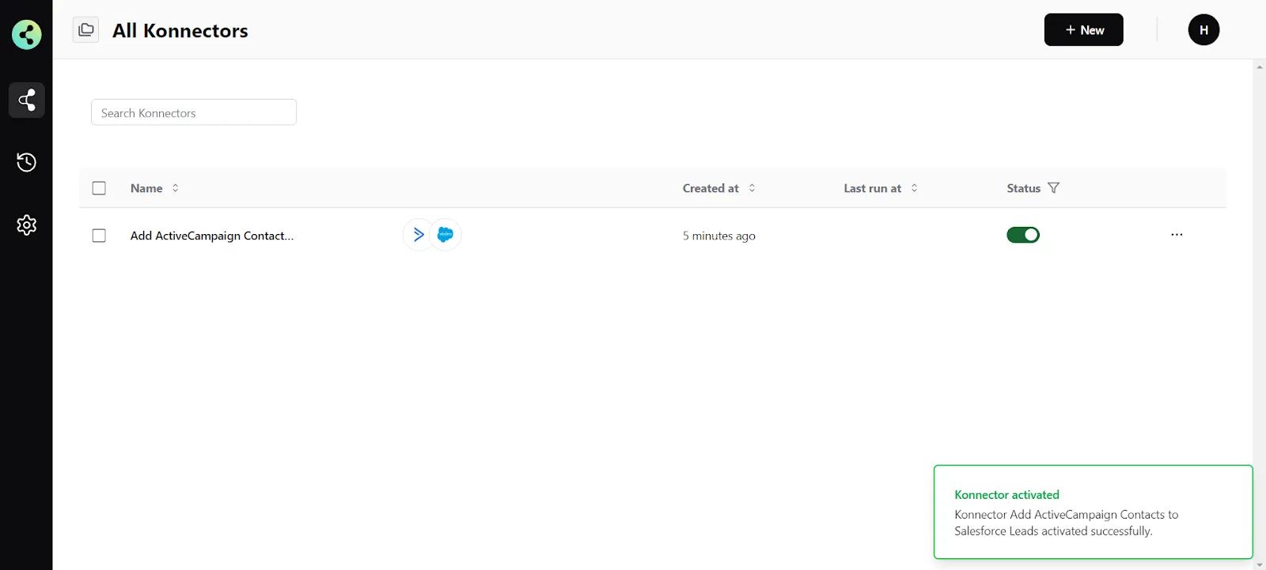This screenshot has height=570, width=1266.
Task: Click the All Konnectors page title
Action: click(x=180, y=31)
